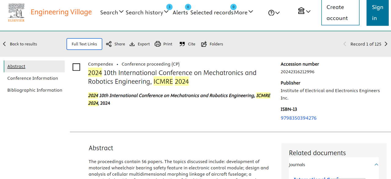Click the Elsevier tree logo
The height and width of the screenshot is (179, 391).
[16, 13]
